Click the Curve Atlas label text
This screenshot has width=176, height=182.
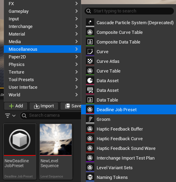click(x=108, y=61)
